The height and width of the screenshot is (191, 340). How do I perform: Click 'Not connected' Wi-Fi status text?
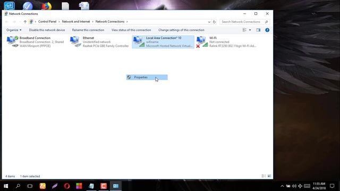coord(219,42)
